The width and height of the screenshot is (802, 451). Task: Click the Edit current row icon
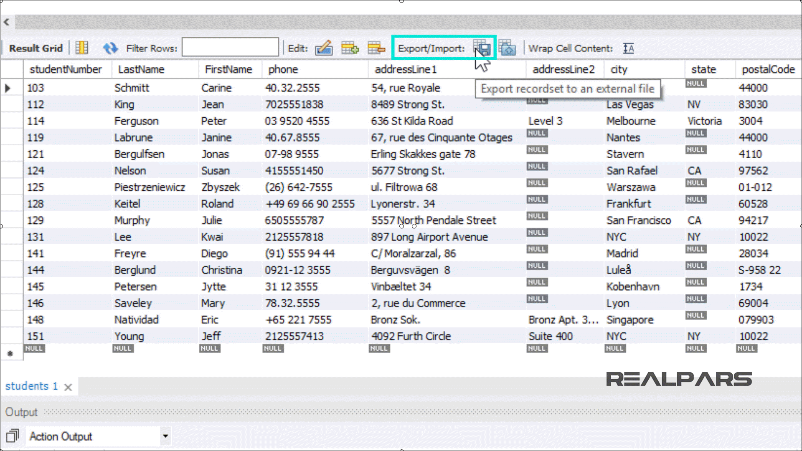tap(324, 48)
